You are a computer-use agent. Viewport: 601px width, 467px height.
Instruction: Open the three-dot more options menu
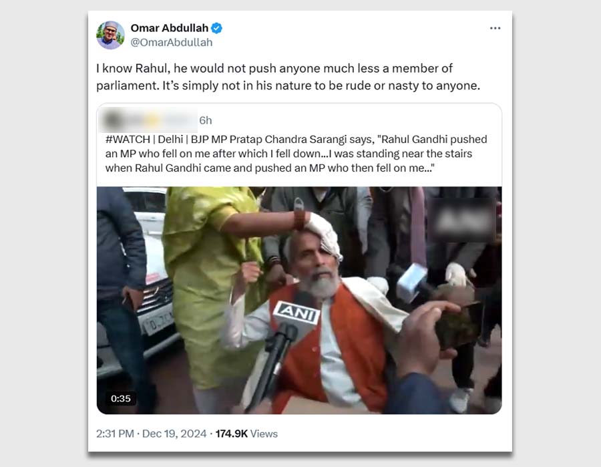495,28
